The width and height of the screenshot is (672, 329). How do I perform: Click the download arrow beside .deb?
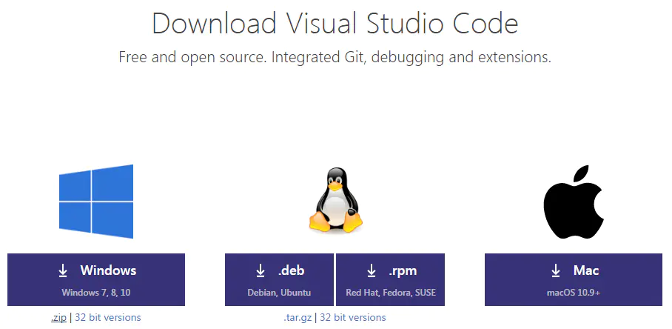point(261,270)
